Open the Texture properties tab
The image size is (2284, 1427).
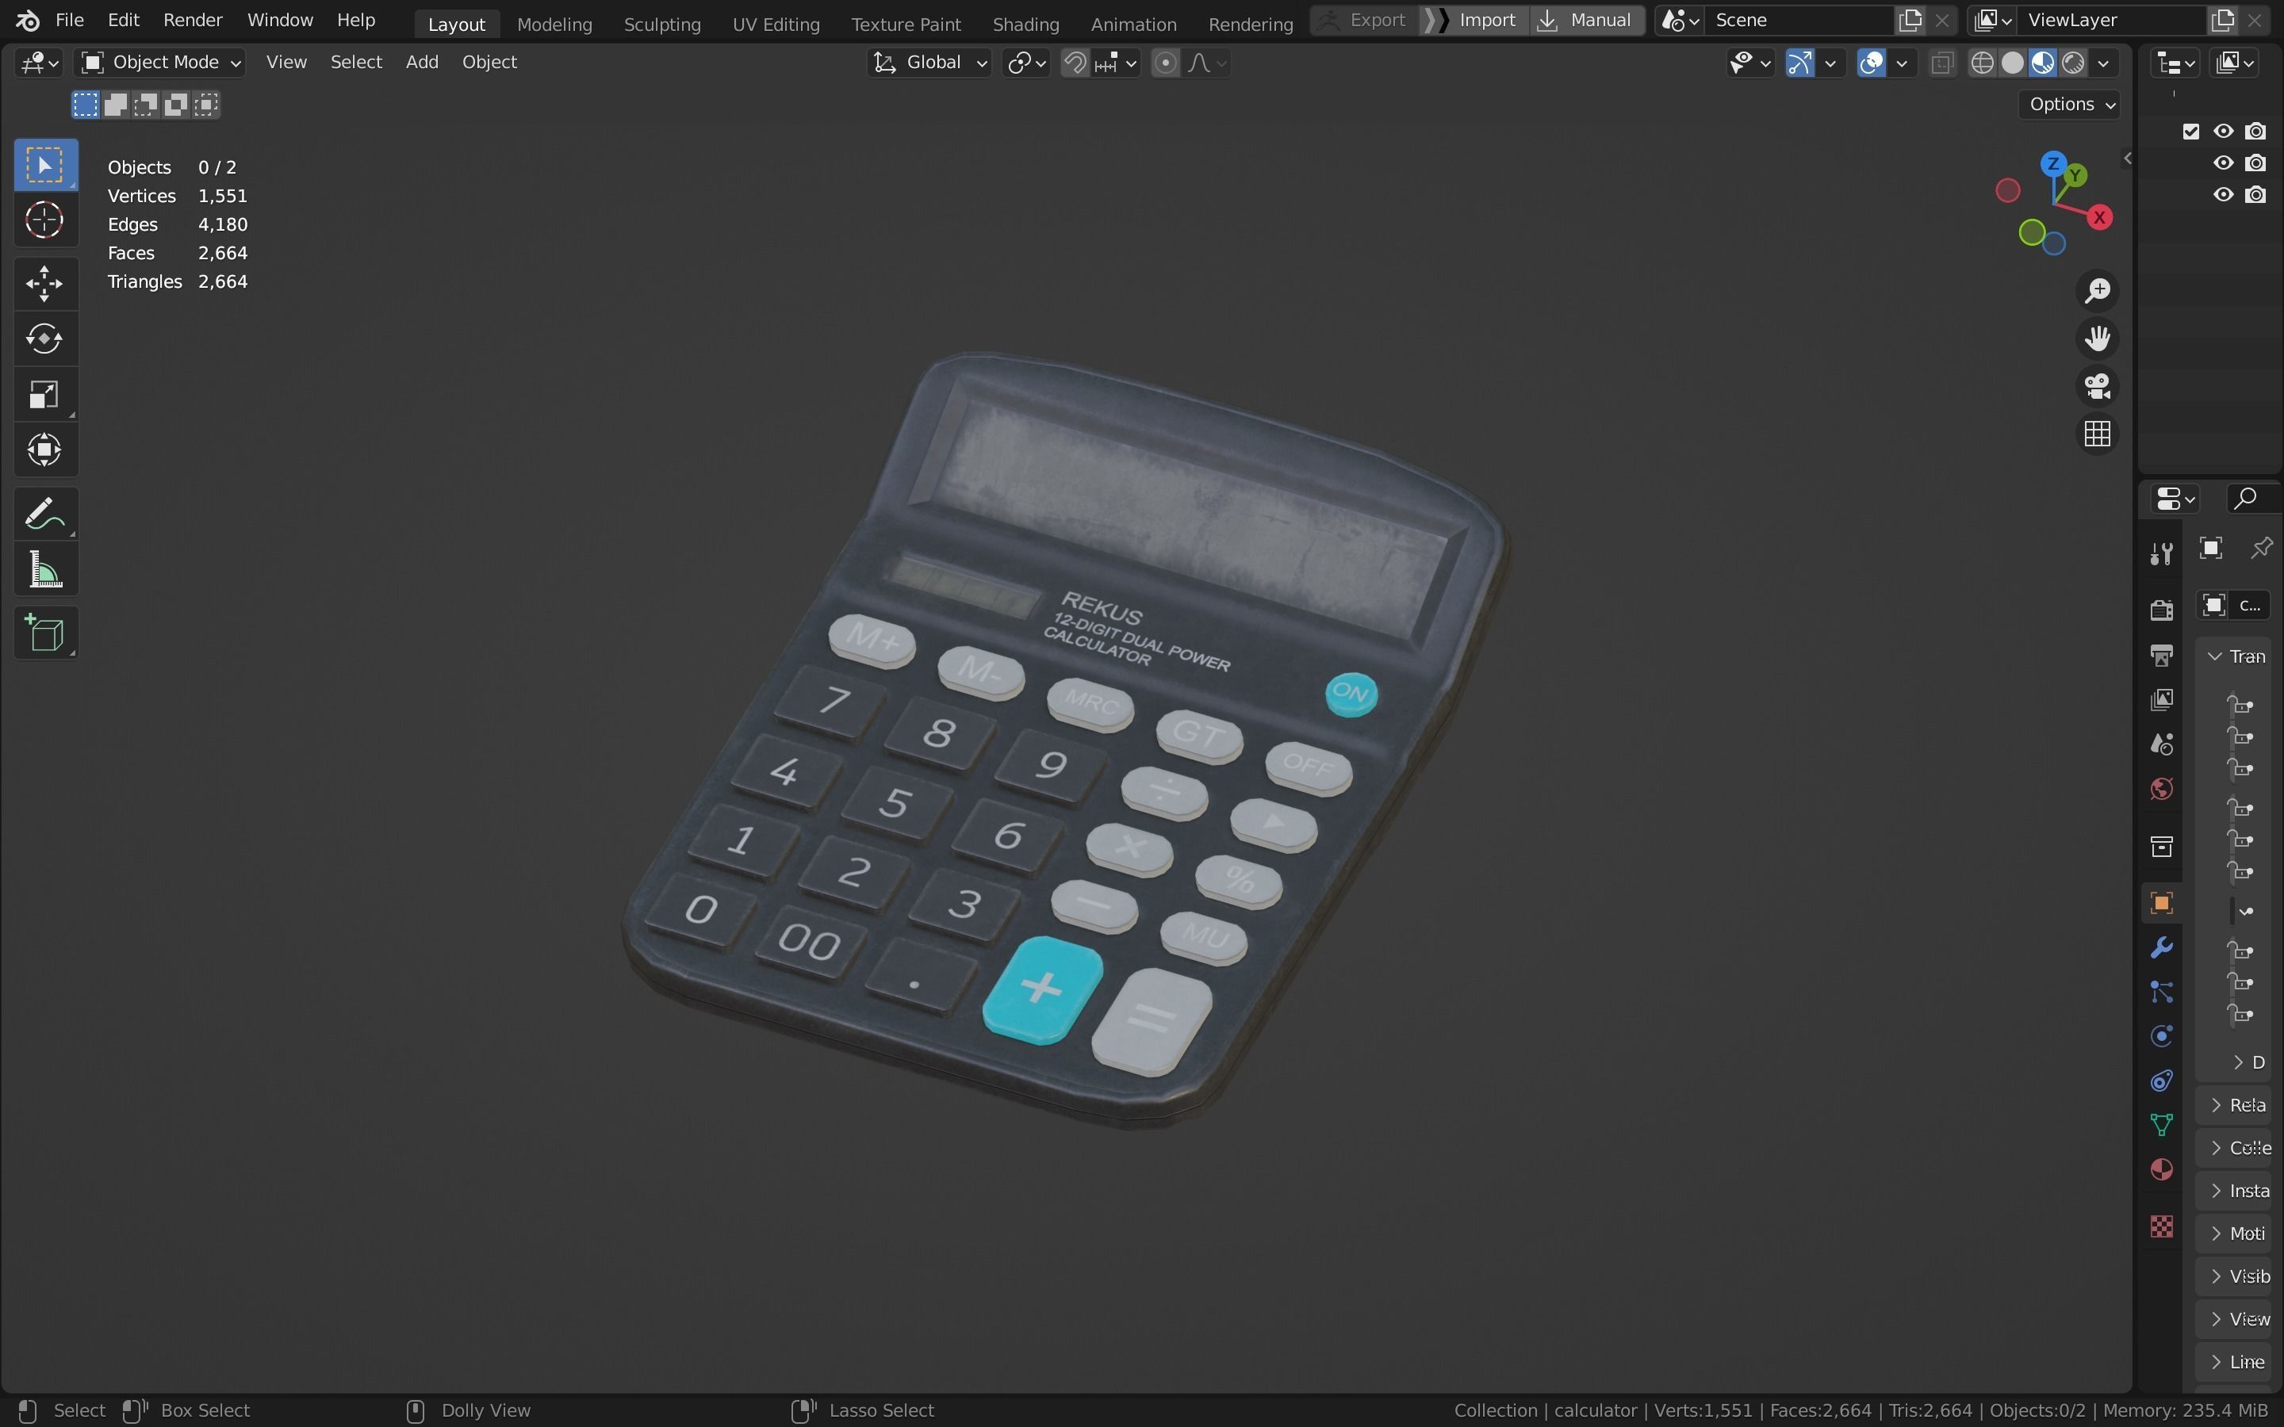coord(2161,1226)
